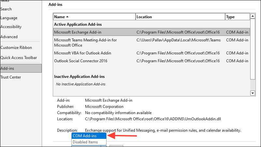Open the Customize Ribbon category

point(16,48)
